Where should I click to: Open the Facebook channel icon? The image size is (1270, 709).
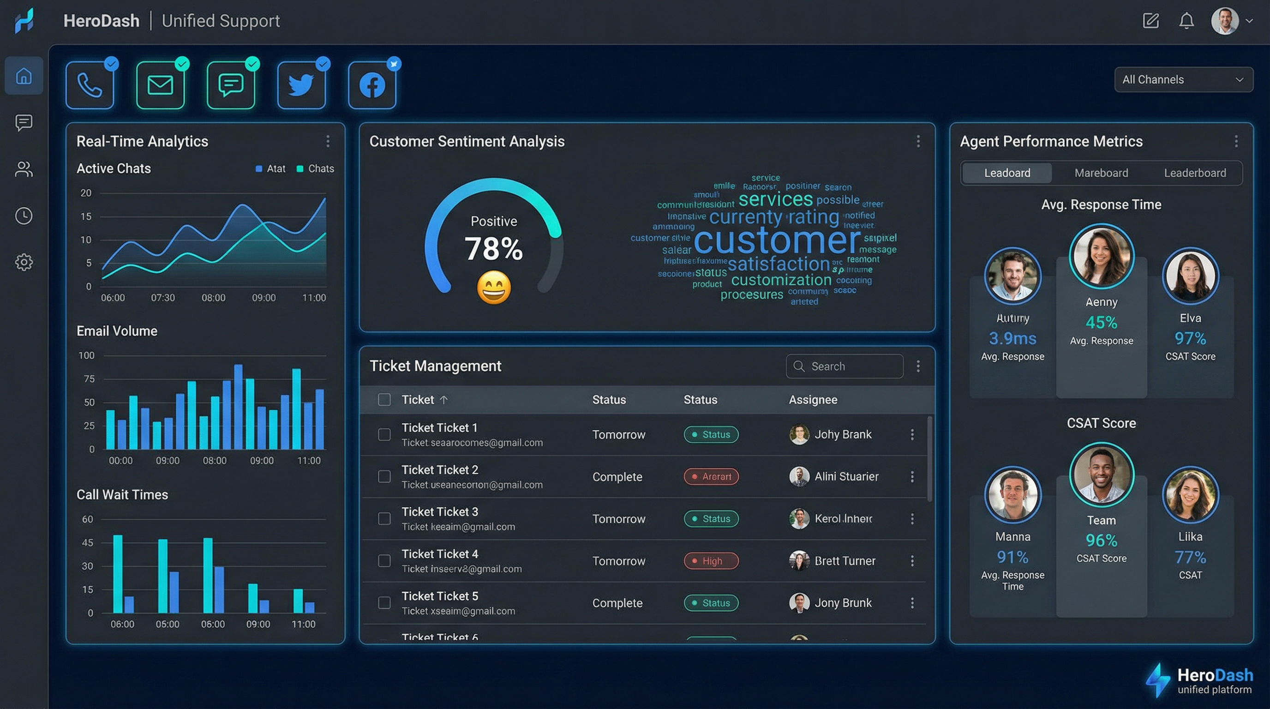372,85
